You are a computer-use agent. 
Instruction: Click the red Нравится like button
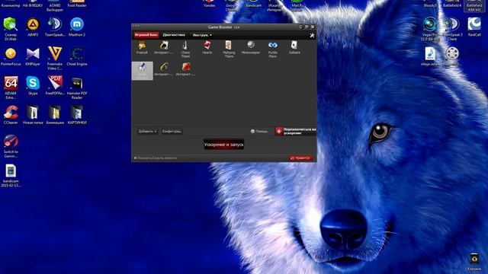(300, 158)
